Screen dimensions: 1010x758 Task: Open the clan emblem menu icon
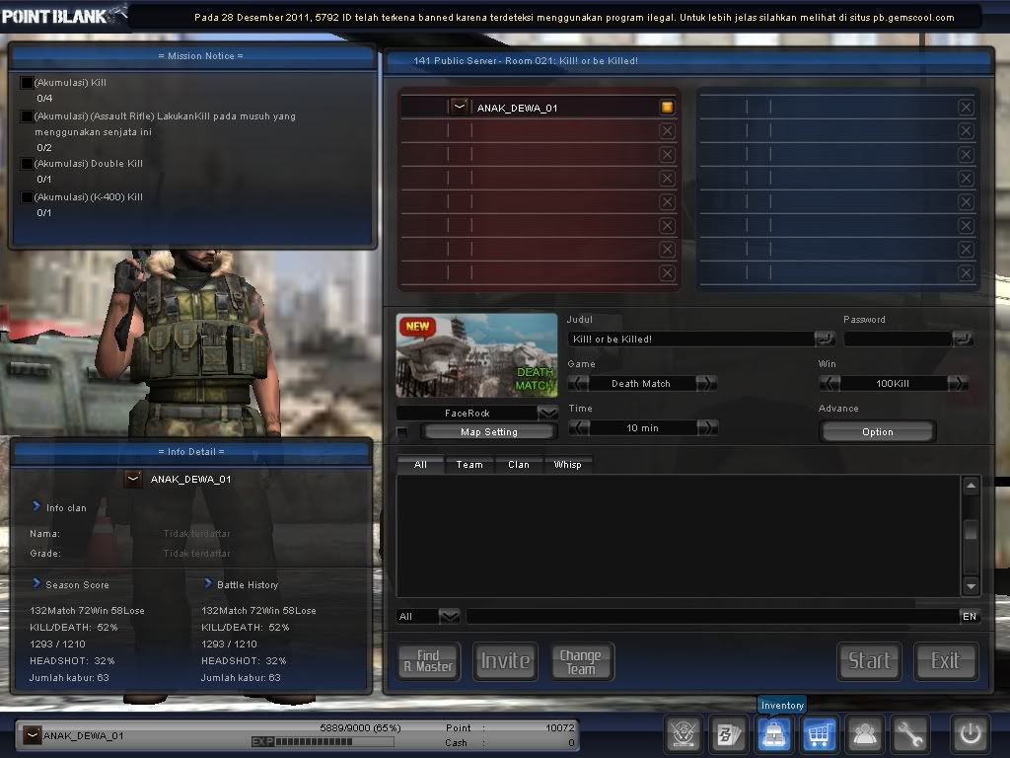coord(683,733)
